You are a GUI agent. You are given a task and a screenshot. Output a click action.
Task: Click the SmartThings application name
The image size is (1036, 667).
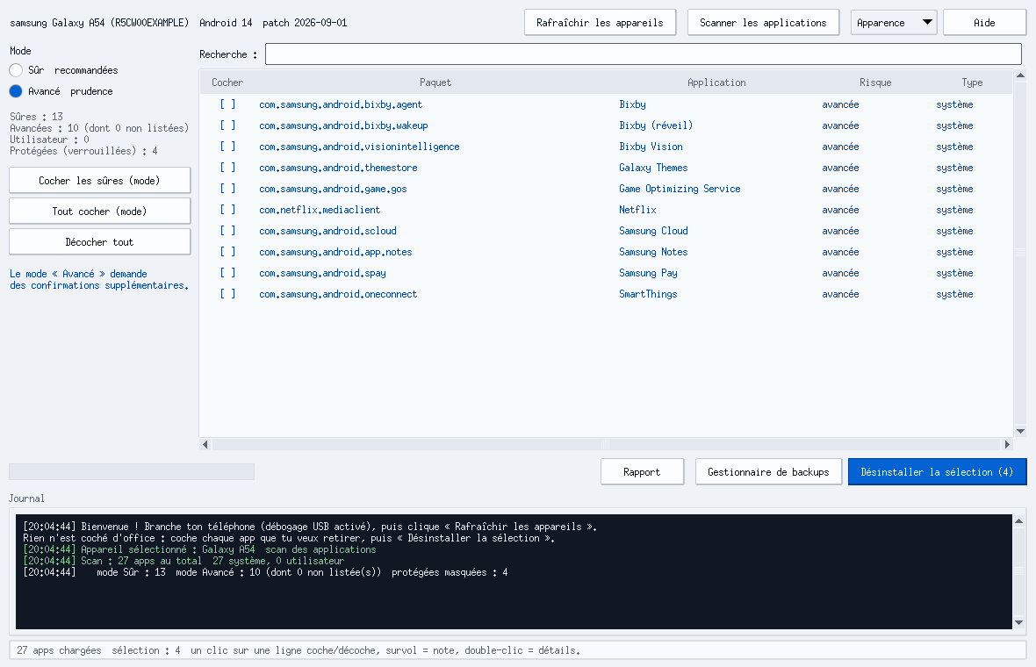point(648,295)
